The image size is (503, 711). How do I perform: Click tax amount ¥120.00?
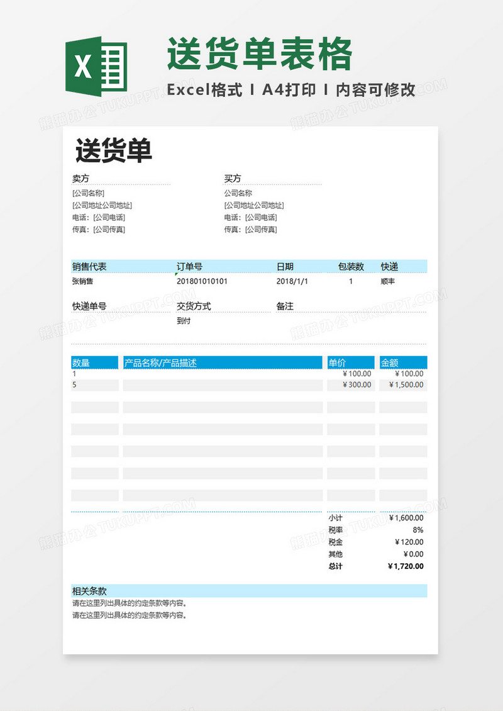409,542
